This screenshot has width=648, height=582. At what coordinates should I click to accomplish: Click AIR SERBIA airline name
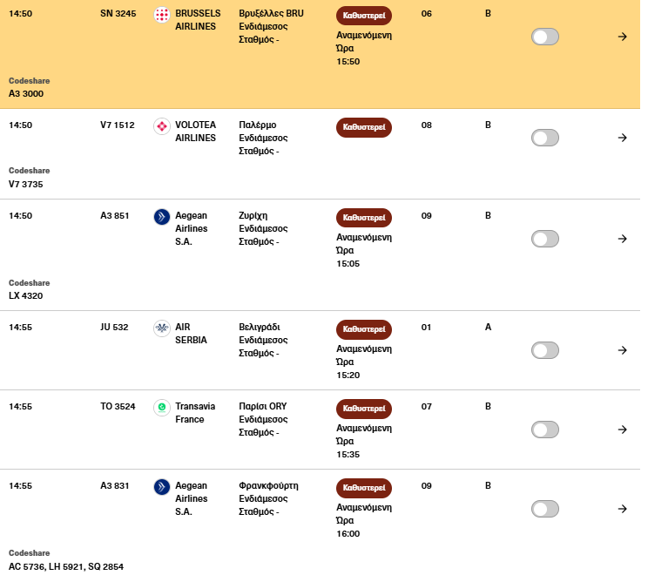click(x=191, y=334)
